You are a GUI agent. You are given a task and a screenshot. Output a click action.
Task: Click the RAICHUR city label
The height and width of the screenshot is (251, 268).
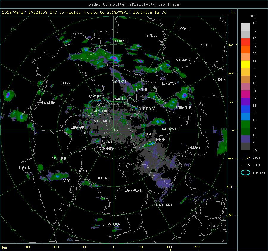(219, 80)
